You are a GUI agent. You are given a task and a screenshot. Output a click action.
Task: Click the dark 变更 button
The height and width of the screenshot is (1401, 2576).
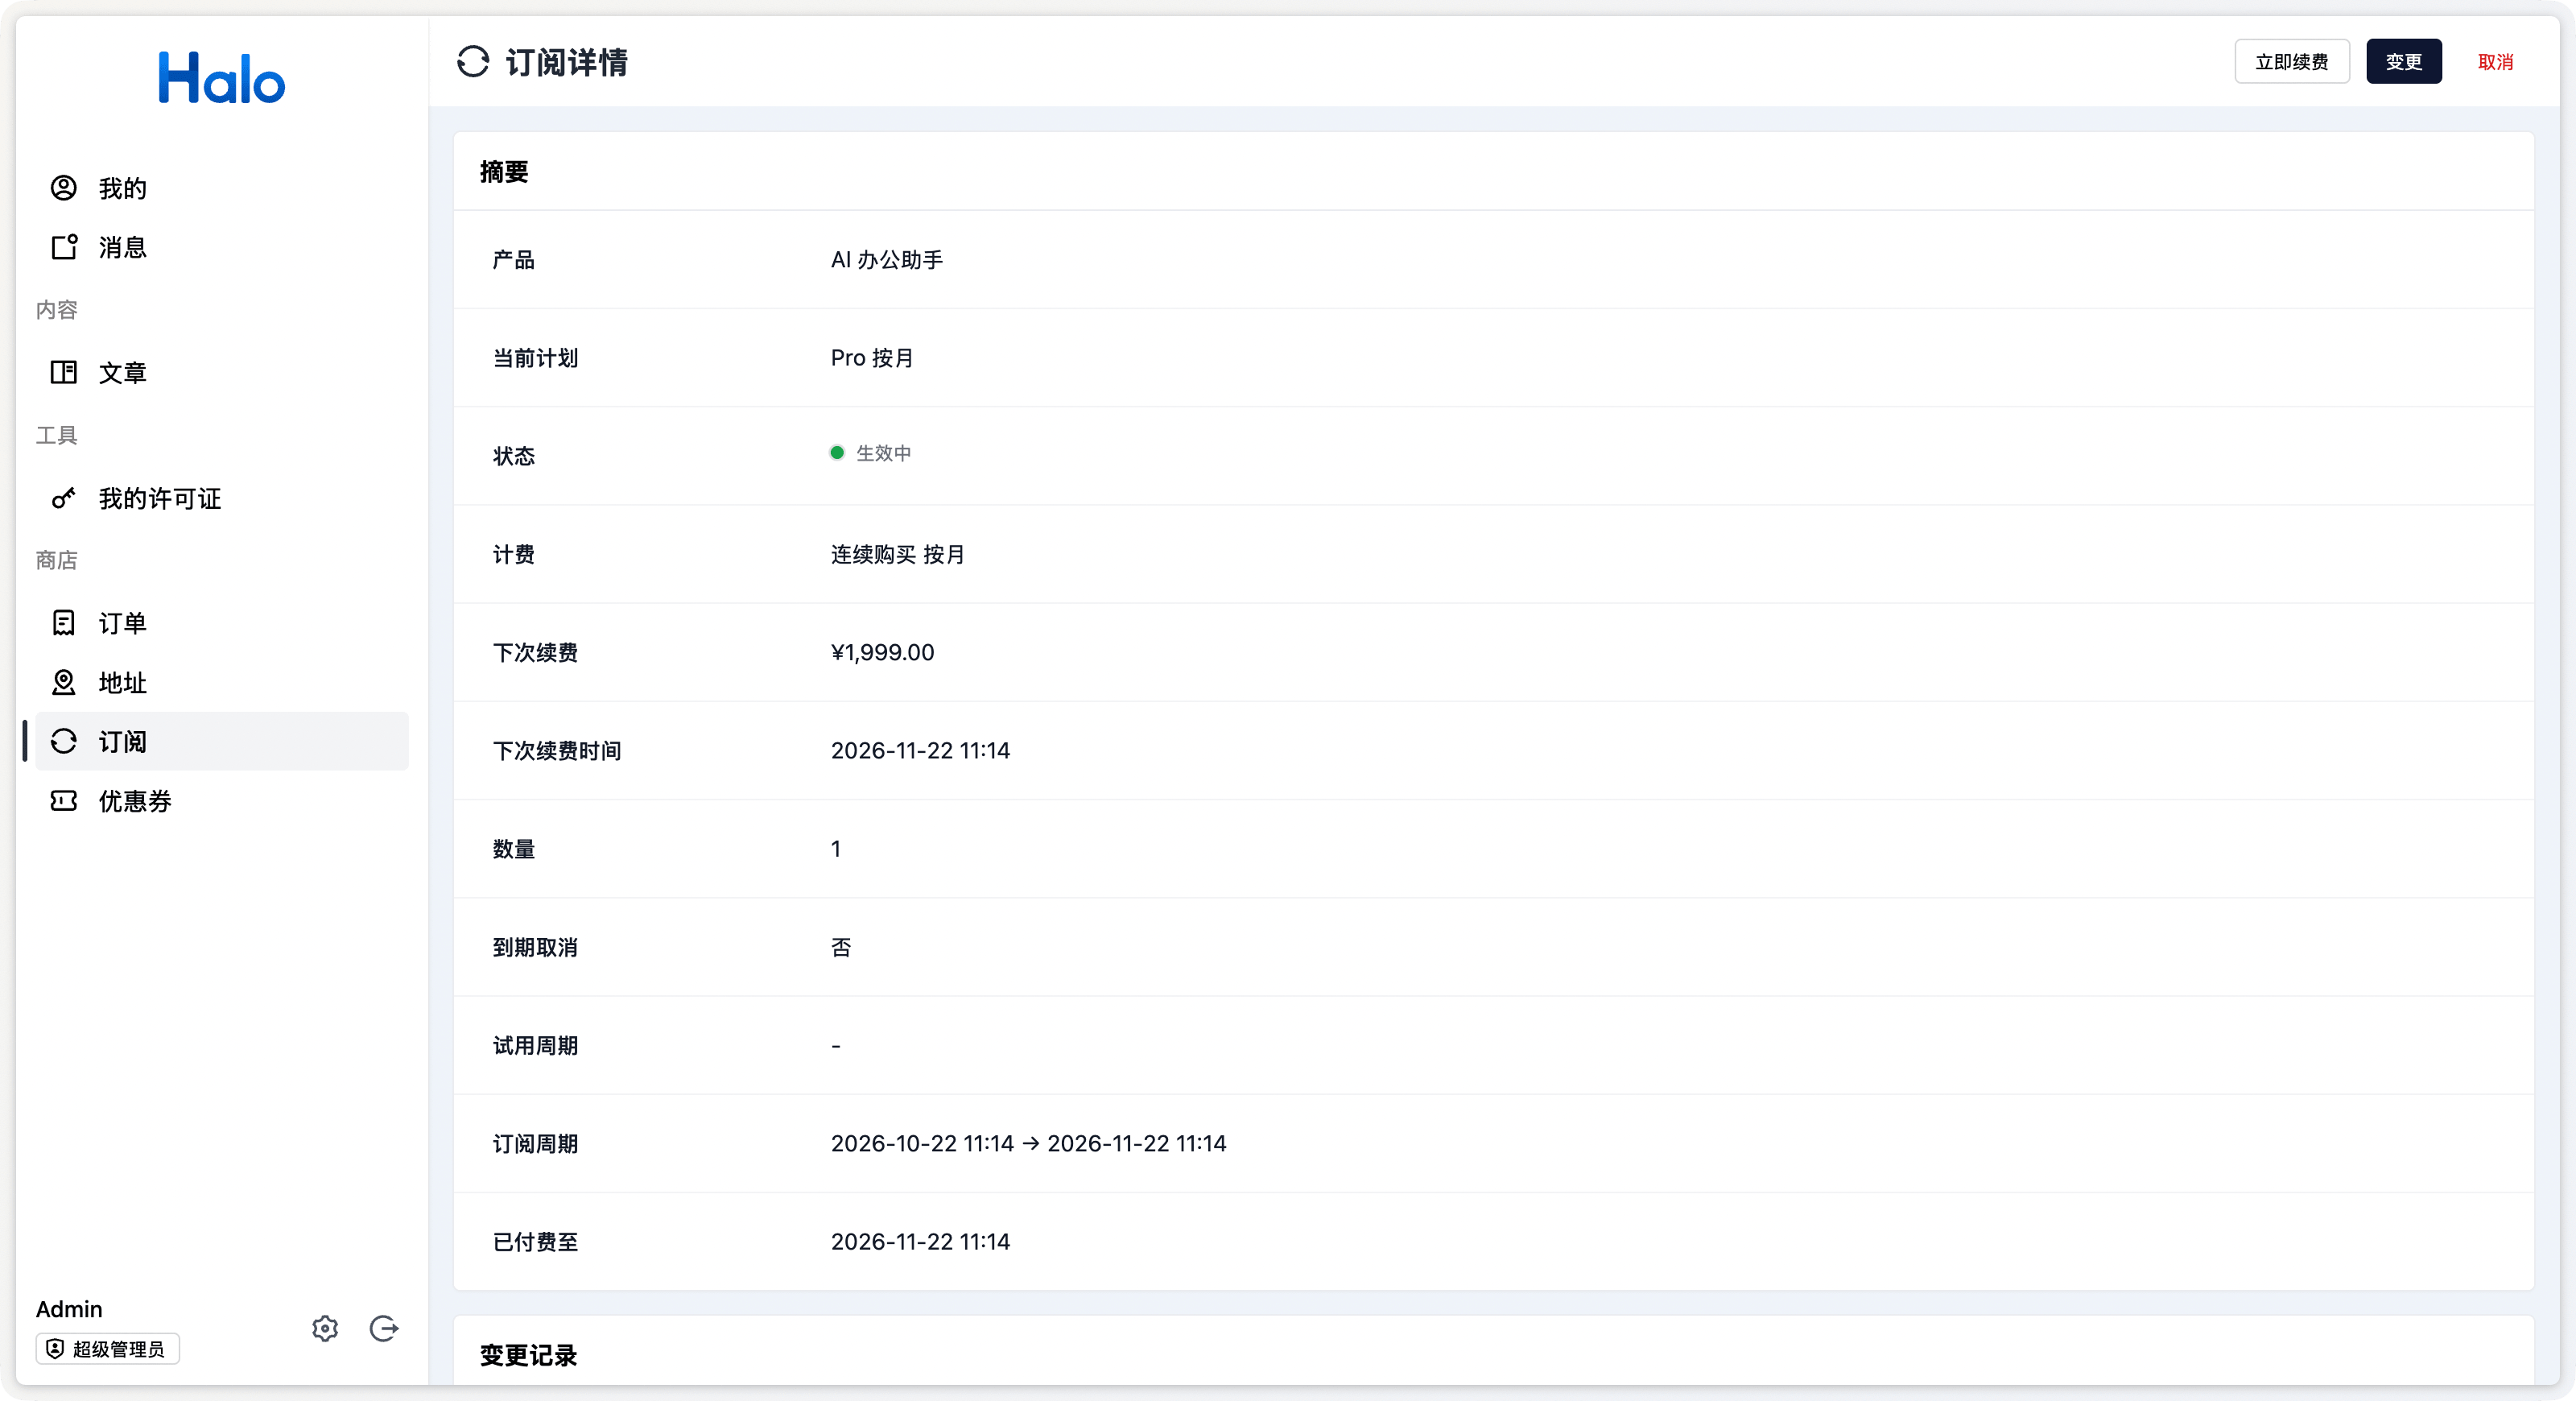pos(2404,62)
